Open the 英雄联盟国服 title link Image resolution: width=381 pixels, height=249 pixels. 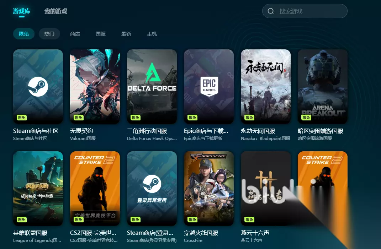30,233
